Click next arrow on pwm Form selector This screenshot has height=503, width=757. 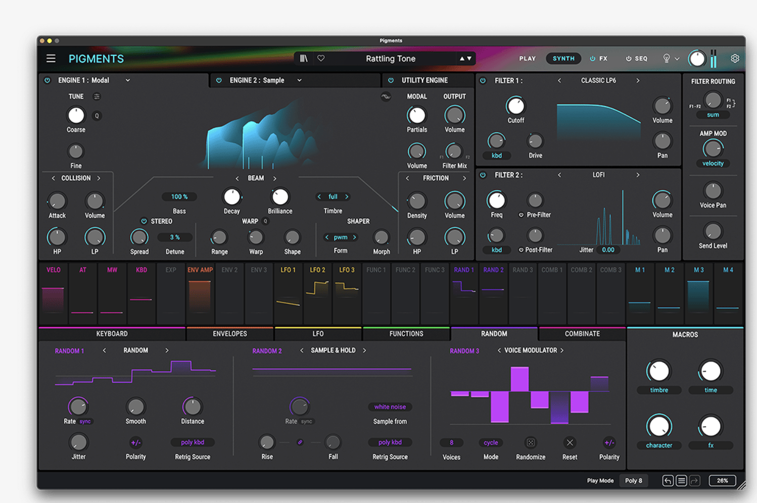click(354, 237)
